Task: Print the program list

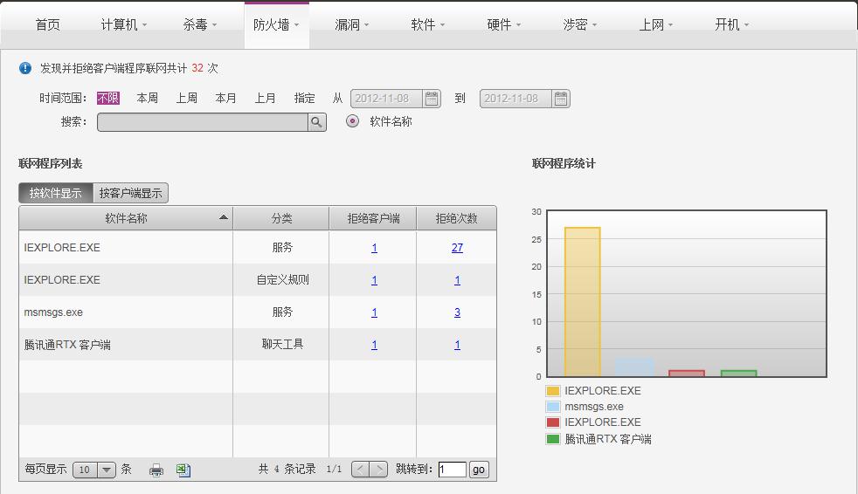Action: (x=156, y=470)
